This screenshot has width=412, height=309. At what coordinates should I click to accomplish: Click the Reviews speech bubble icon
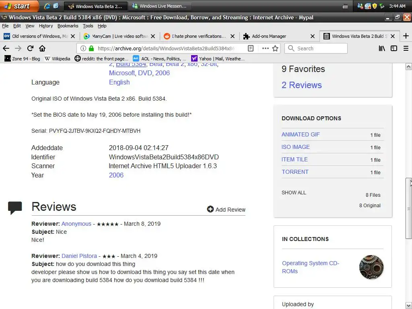tap(15, 208)
